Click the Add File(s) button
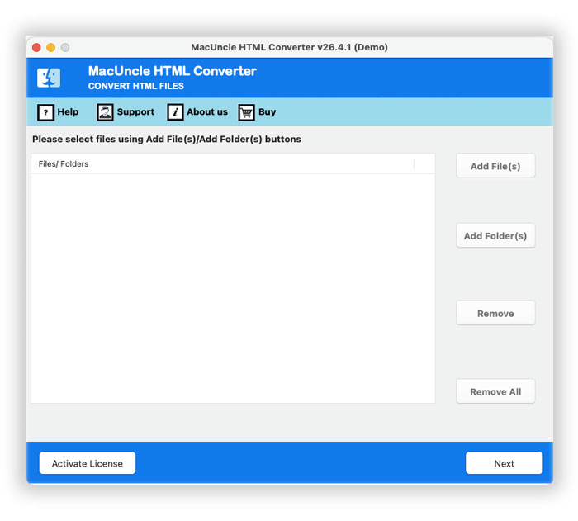578x521 pixels. 495,166
